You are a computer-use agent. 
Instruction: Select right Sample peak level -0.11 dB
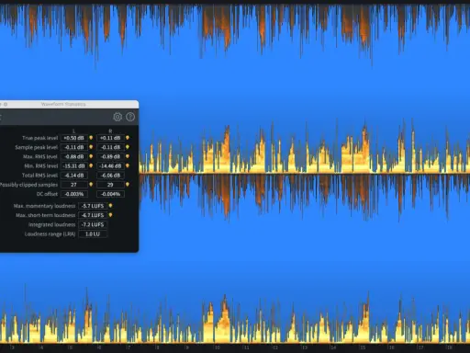(110, 147)
